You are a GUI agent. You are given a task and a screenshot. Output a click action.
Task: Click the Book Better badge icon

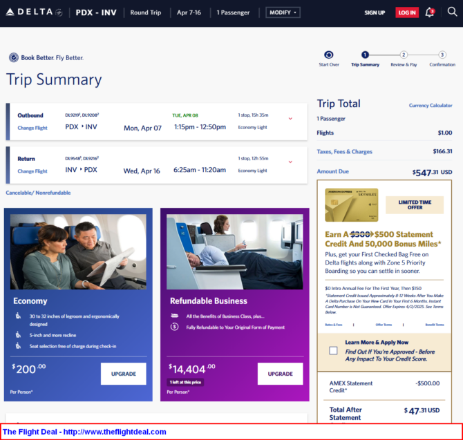point(14,57)
